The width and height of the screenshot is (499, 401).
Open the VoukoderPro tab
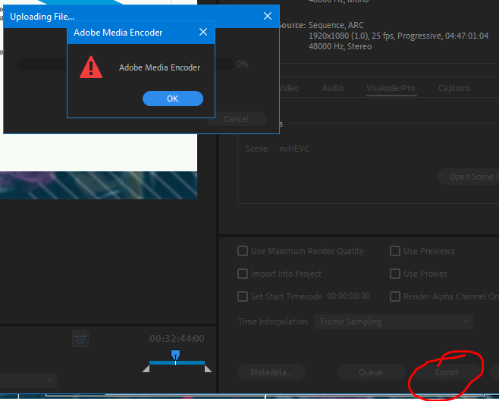coord(390,88)
